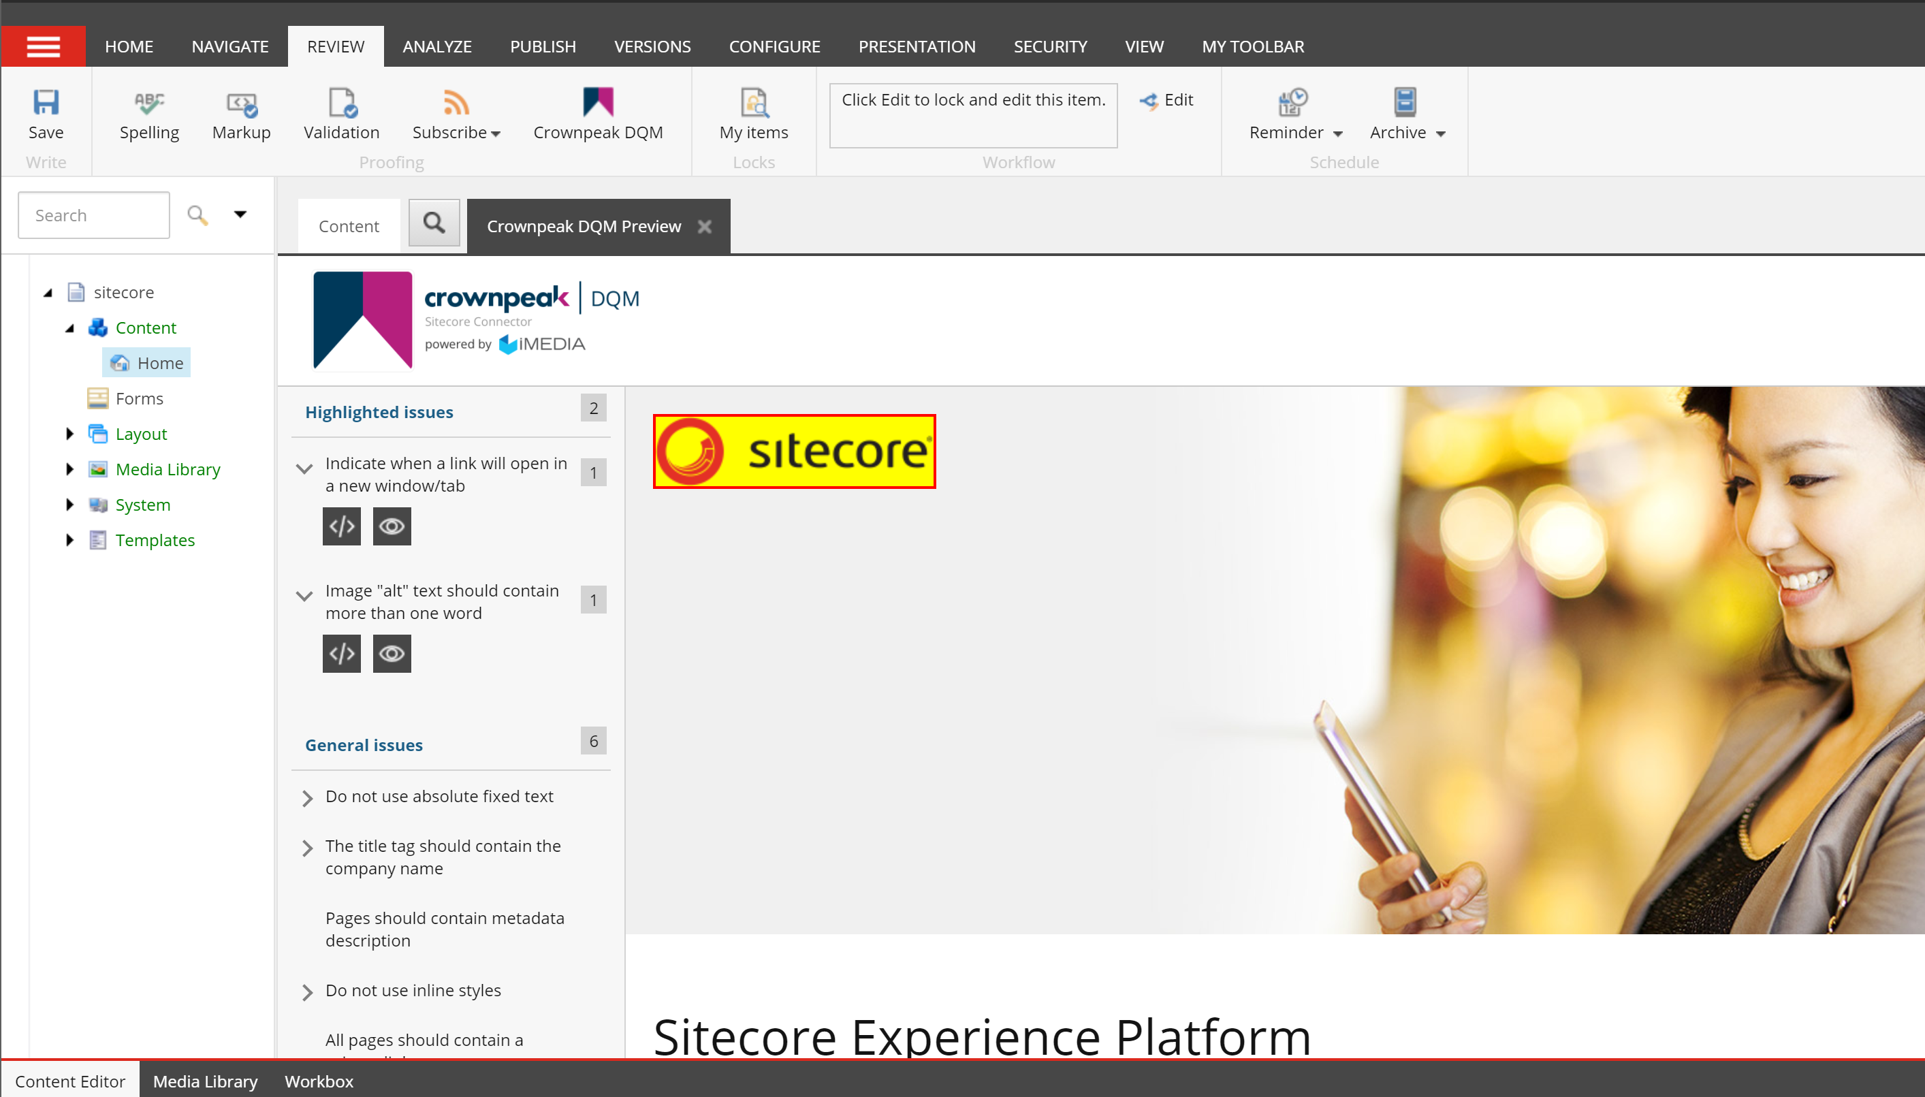Image resolution: width=1925 pixels, height=1097 pixels.
Task: Expand 'Do not use absolute fixed text' issue
Action: pyautogui.click(x=306, y=798)
